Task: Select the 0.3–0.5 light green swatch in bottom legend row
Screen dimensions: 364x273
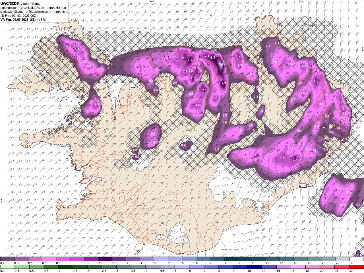Action: pos(22,267)
